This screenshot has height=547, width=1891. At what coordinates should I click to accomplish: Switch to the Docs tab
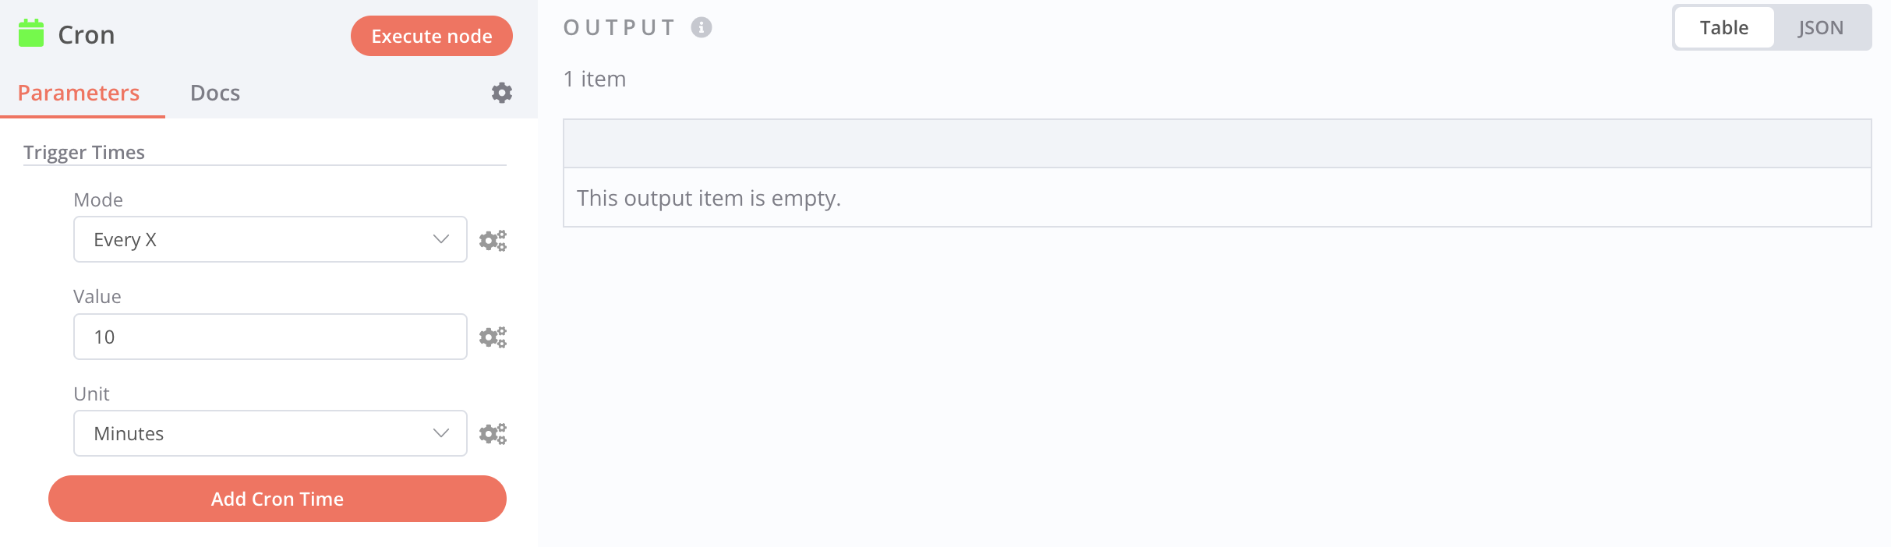click(215, 93)
